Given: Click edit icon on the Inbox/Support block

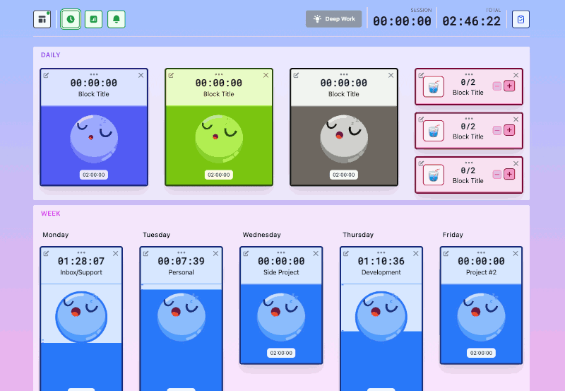Looking at the screenshot, I should [x=47, y=253].
